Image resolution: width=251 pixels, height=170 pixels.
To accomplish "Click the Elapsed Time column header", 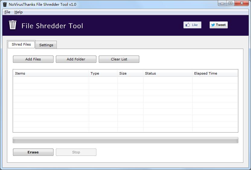I will click(x=215, y=73).
